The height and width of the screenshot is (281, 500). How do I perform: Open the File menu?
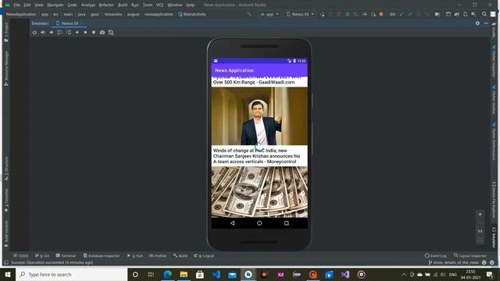pyautogui.click(x=16, y=5)
